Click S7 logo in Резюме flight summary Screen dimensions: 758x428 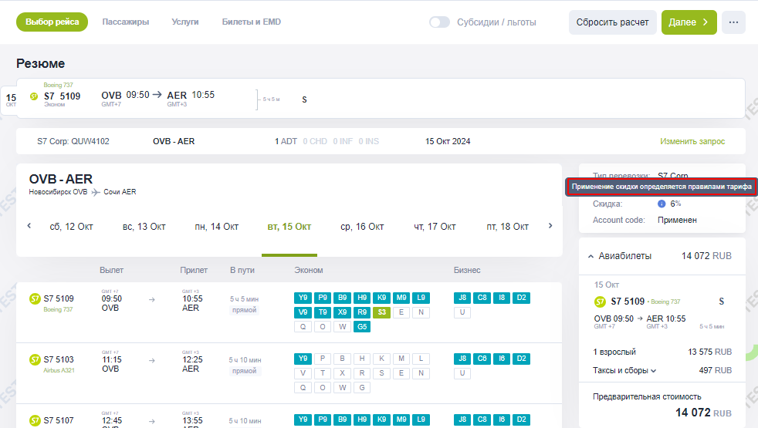coord(34,96)
